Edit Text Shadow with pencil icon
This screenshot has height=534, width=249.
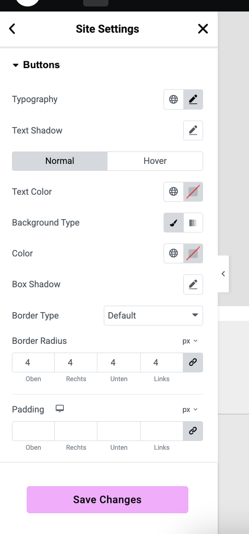pyautogui.click(x=193, y=130)
